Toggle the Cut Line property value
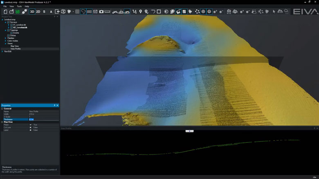 pos(30,128)
